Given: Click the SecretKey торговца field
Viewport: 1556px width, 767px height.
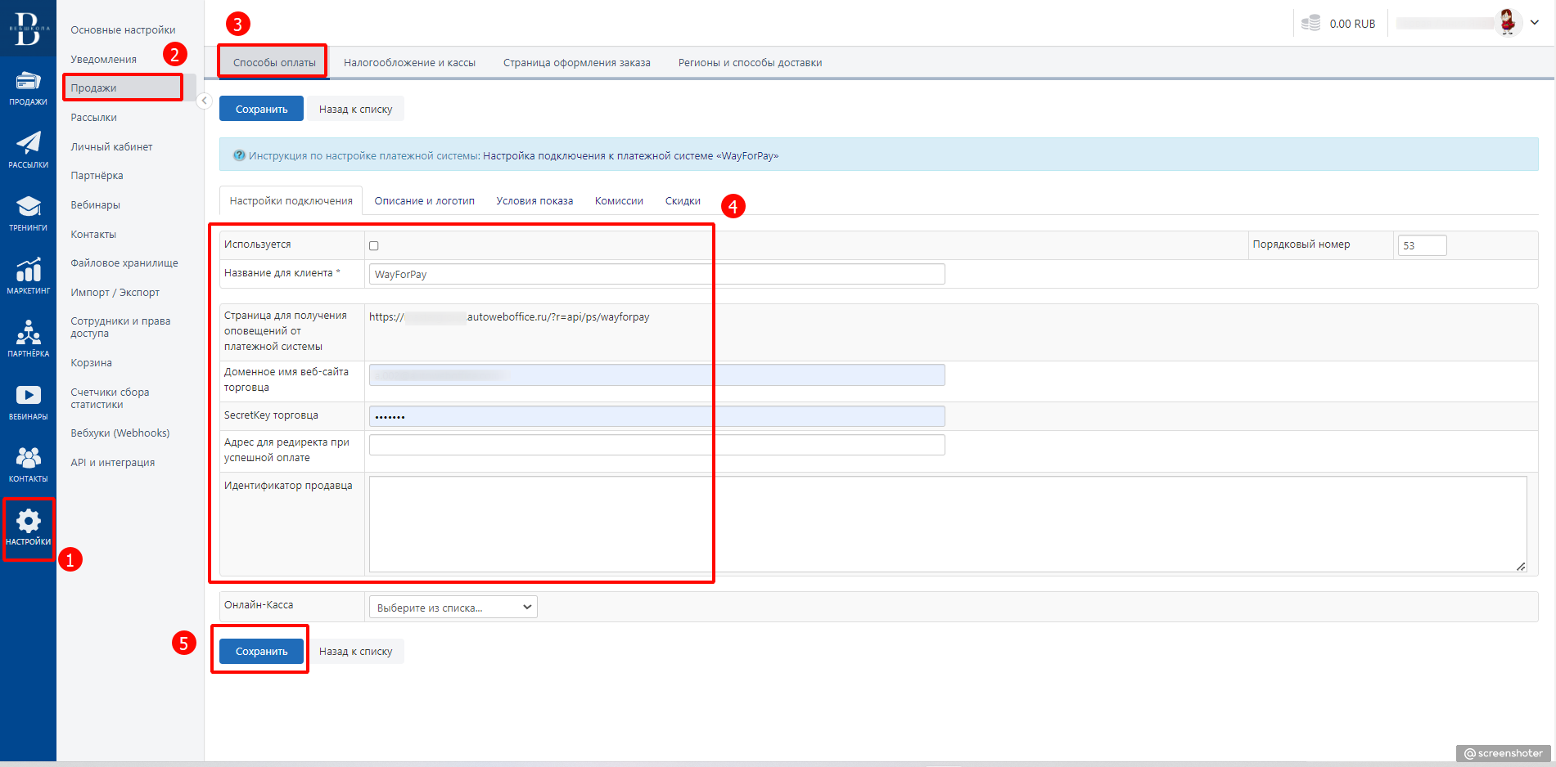Looking at the screenshot, I should pos(656,416).
